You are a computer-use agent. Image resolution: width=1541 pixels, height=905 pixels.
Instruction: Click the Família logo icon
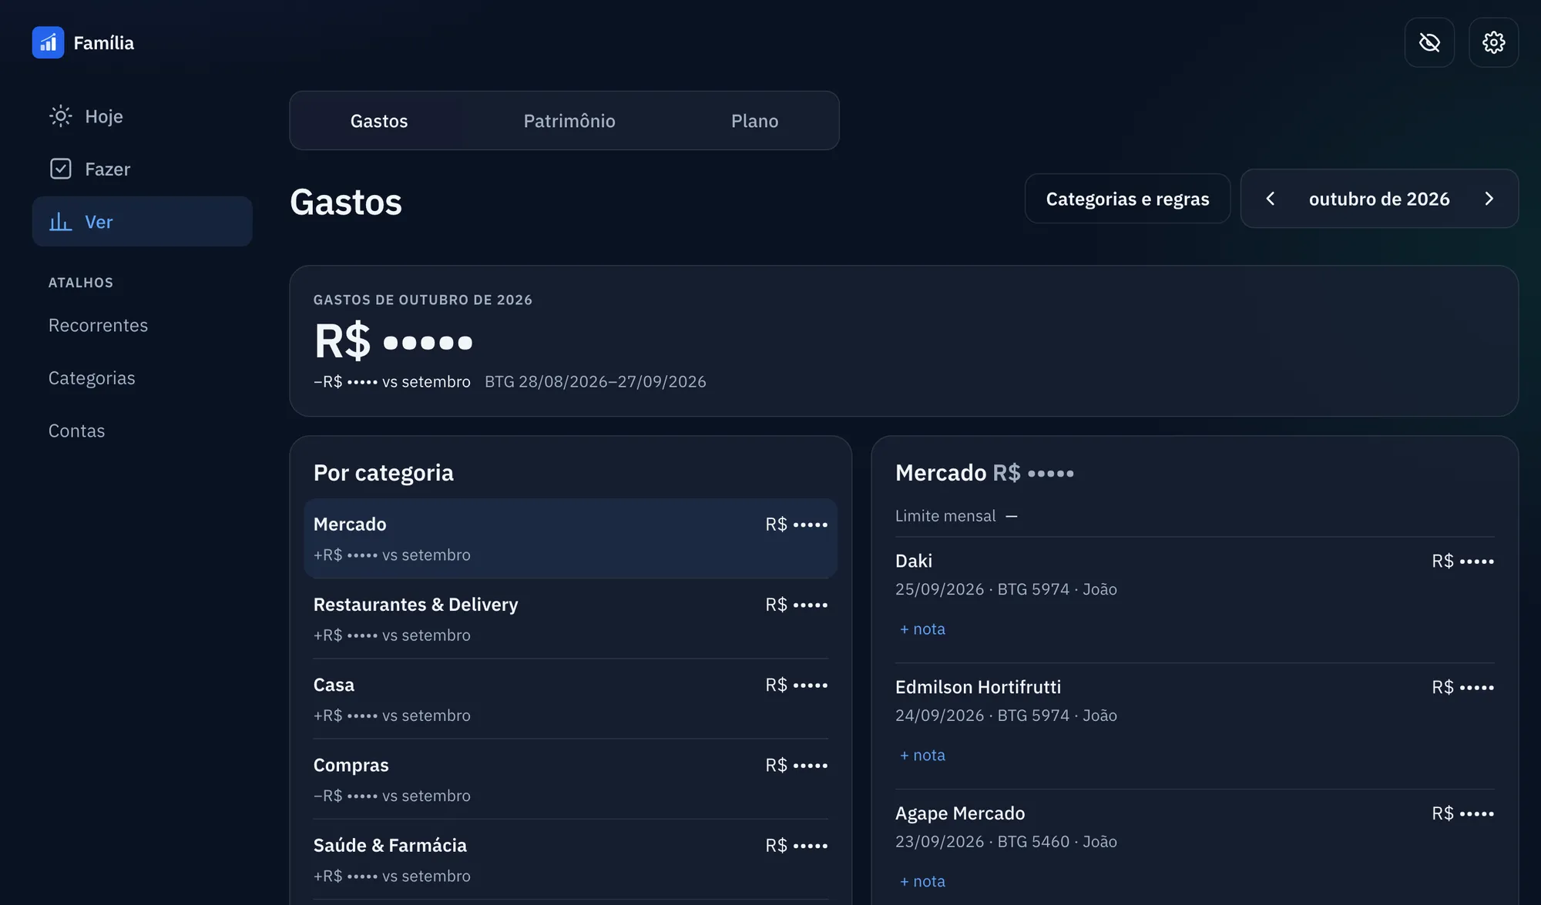(48, 42)
